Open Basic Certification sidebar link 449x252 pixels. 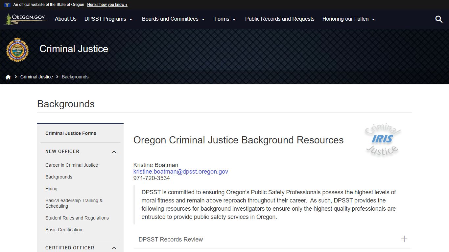pos(64,230)
